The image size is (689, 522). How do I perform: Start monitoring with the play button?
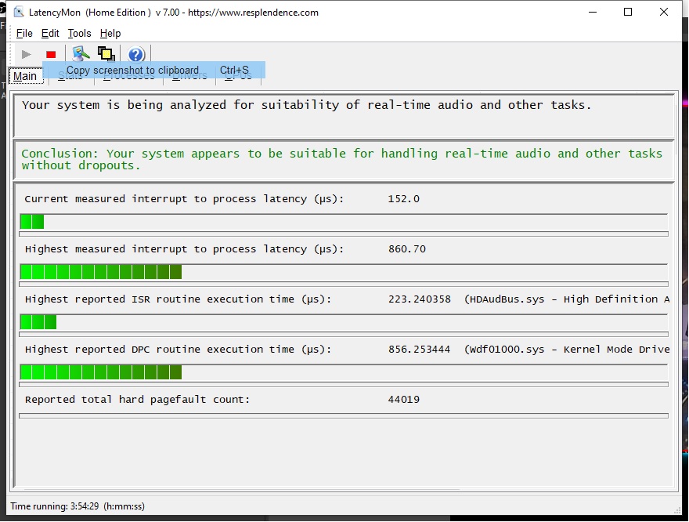pyautogui.click(x=26, y=55)
